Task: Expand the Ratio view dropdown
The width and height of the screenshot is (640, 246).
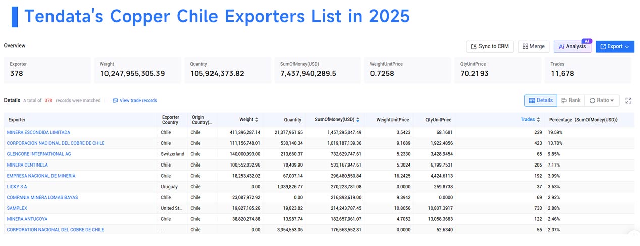Action: [x=602, y=100]
